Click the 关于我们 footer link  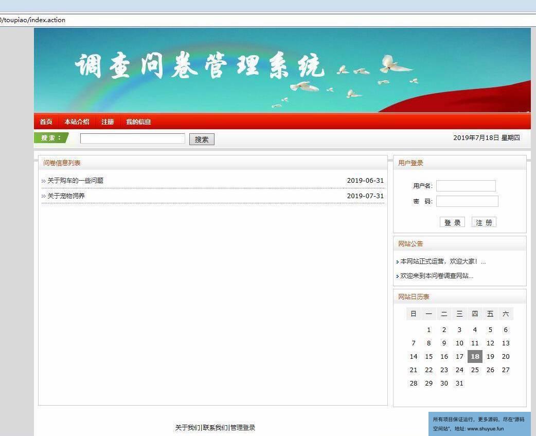tap(187, 428)
